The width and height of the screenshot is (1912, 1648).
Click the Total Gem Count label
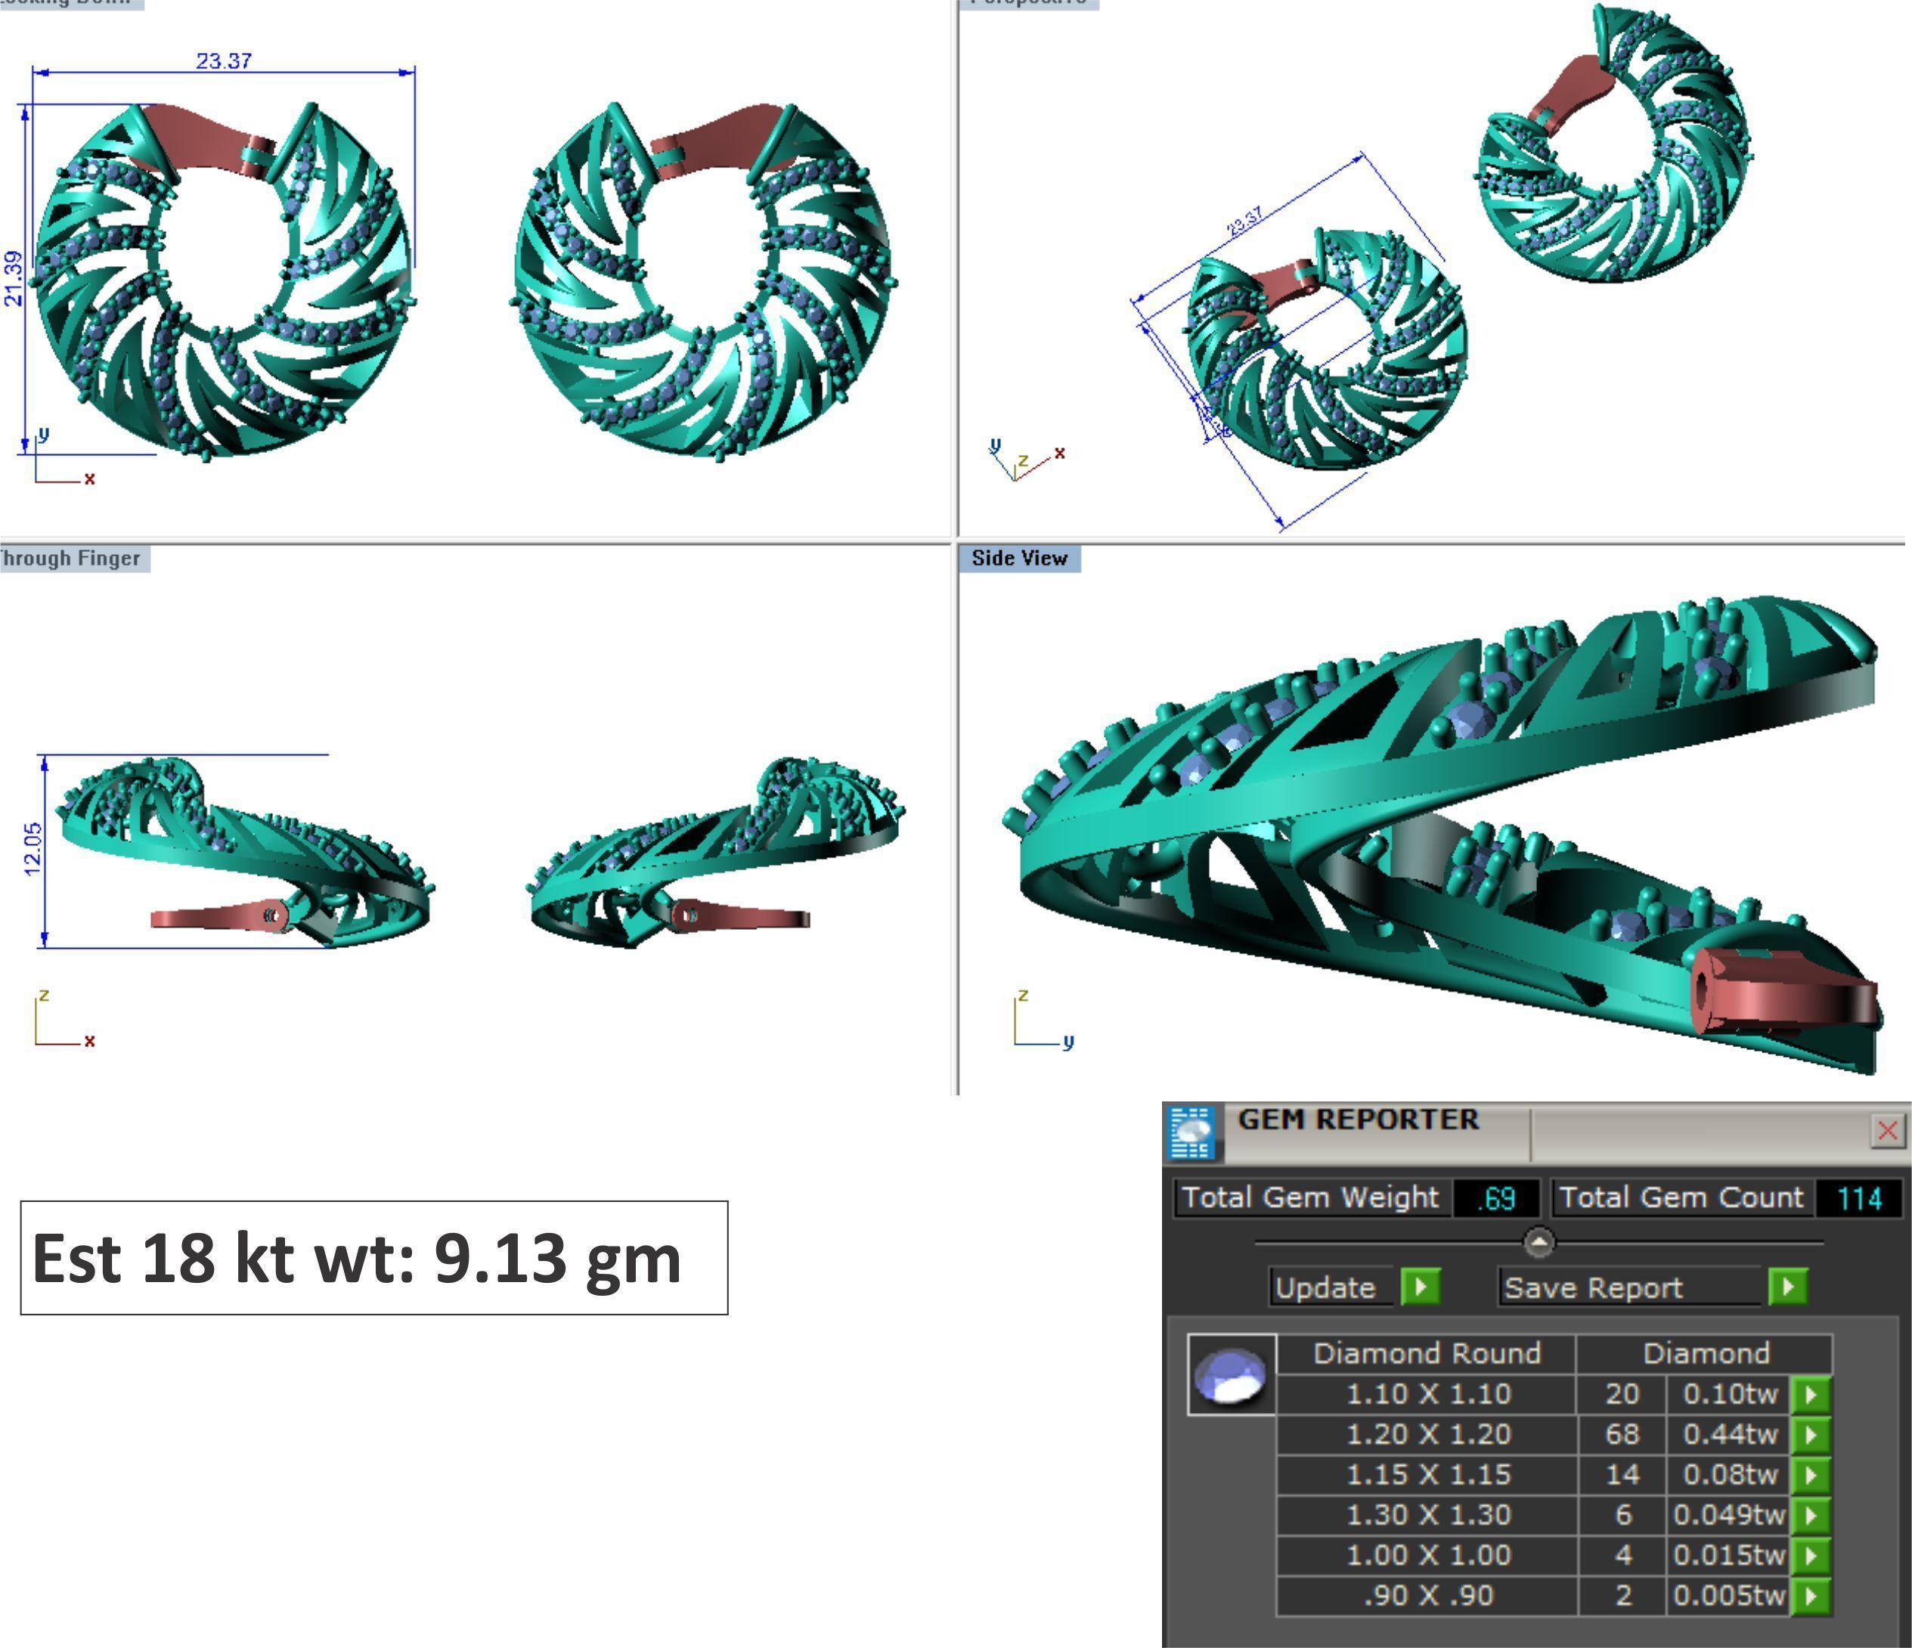(x=1681, y=1197)
